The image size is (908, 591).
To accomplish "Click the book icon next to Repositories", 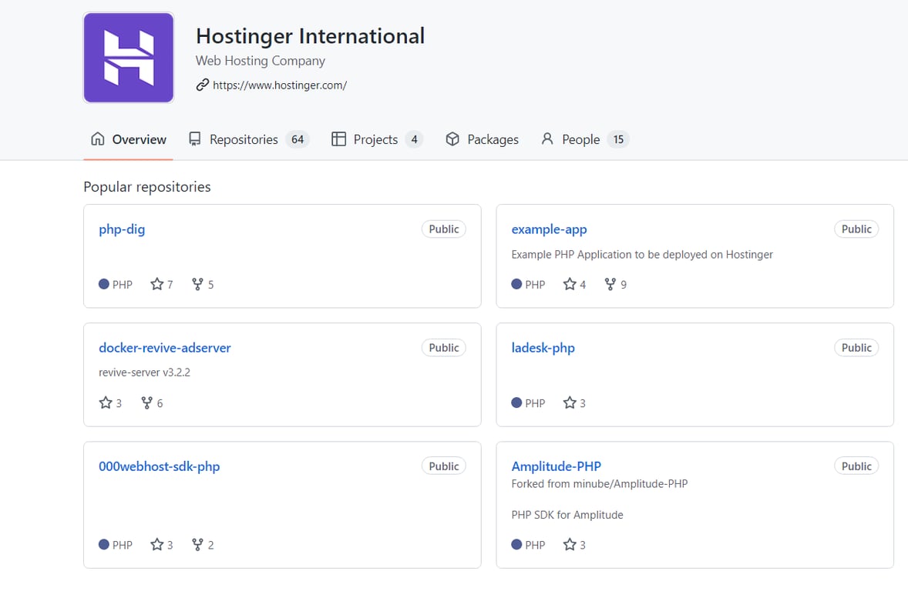I will (x=196, y=139).
